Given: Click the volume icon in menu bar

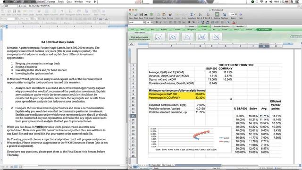Looking at the screenshot, I should (x=271, y=2).
